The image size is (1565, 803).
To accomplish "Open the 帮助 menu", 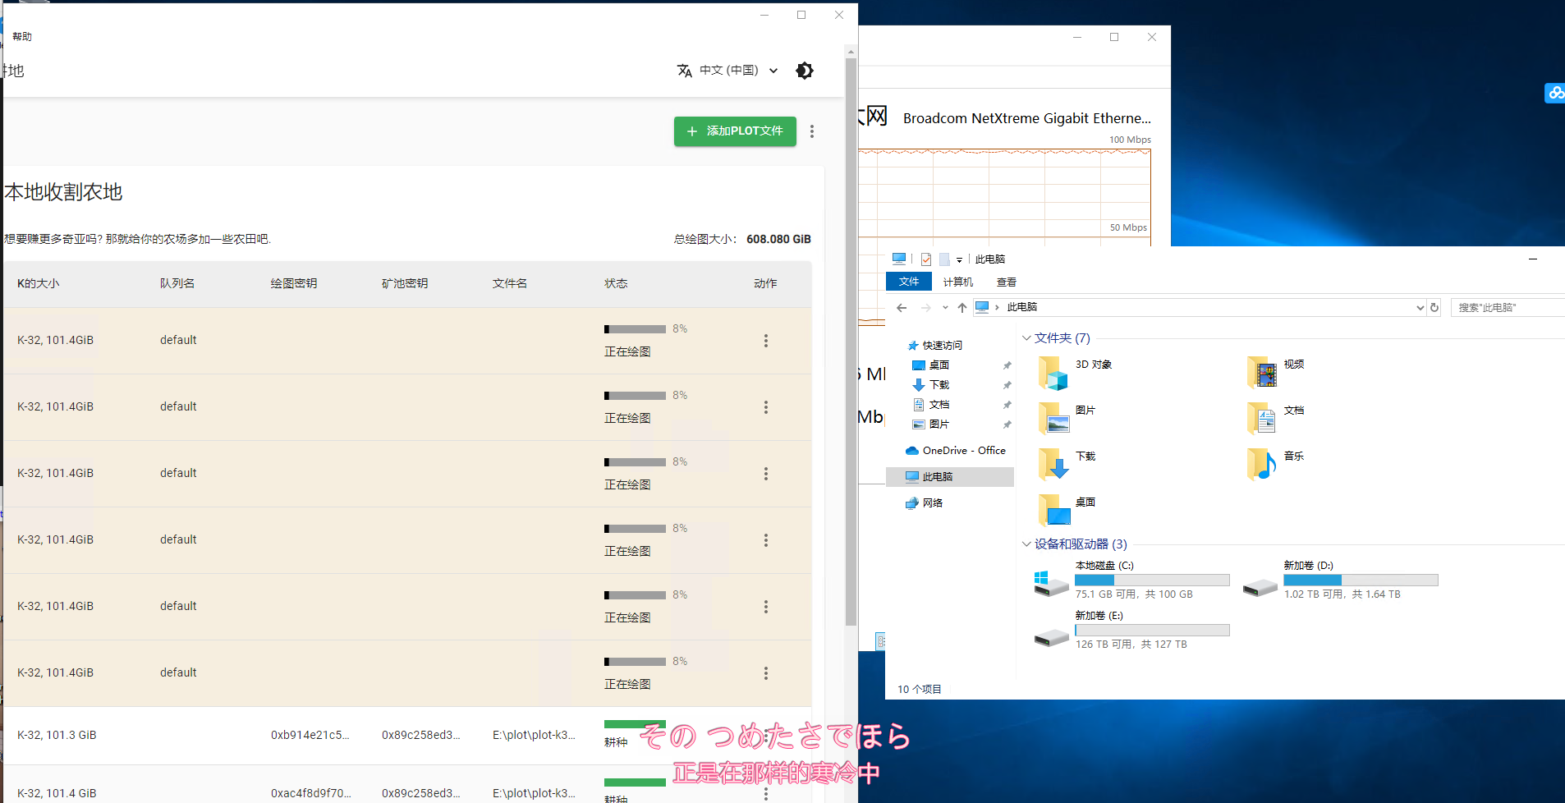I will click(x=22, y=37).
